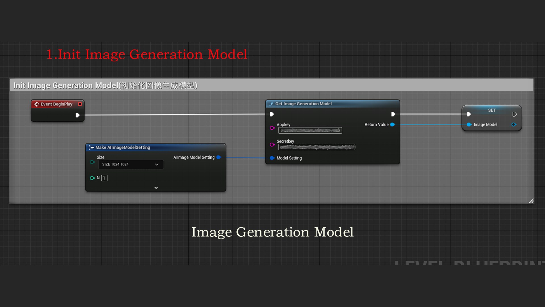Image resolution: width=545 pixels, height=307 pixels.
Task: Expand hidden pins on Make AIImageModelSetting node
Action: 156,188
